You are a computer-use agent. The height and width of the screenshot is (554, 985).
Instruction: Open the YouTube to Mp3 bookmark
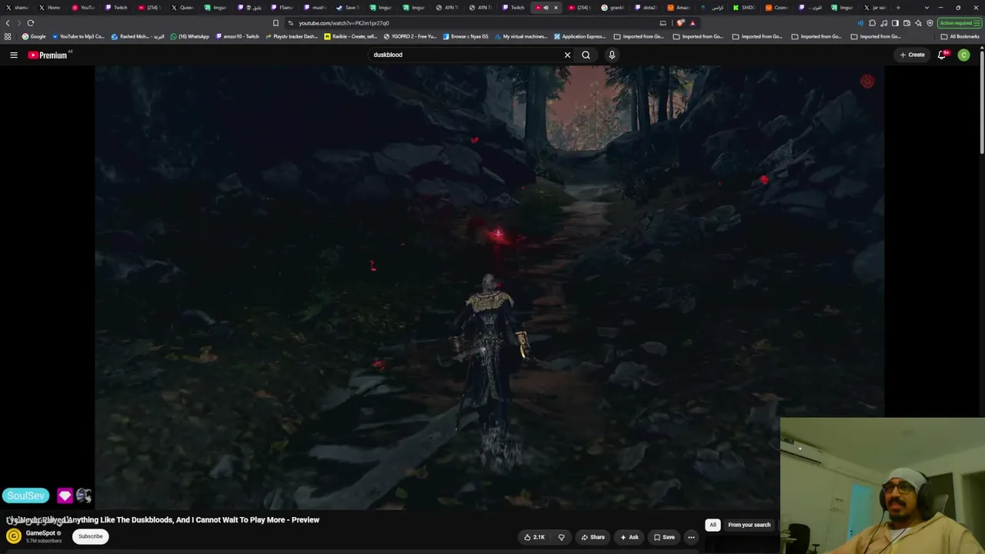coord(78,36)
